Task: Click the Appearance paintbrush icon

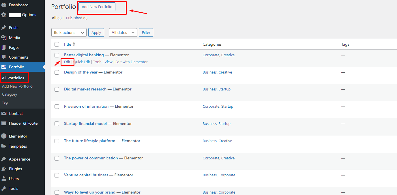Action: [4, 159]
